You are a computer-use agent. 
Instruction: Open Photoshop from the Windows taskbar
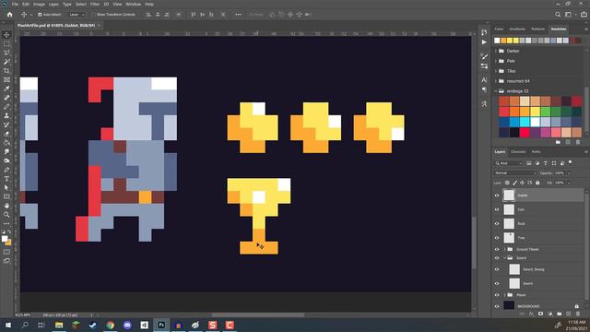click(161, 325)
